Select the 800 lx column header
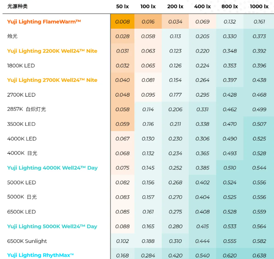Screen dimensions: 274x259 (x=230, y=7)
